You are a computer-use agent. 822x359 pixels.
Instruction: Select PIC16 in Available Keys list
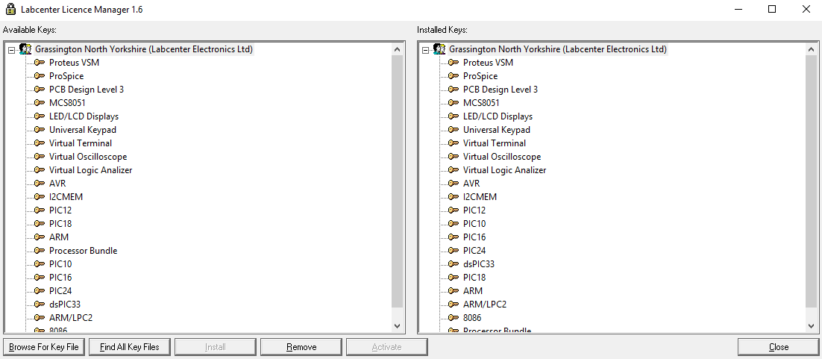[x=60, y=277]
